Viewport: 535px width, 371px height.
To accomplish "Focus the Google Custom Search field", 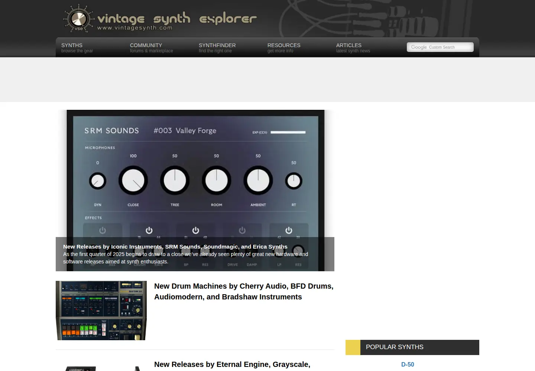I will coord(440,47).
